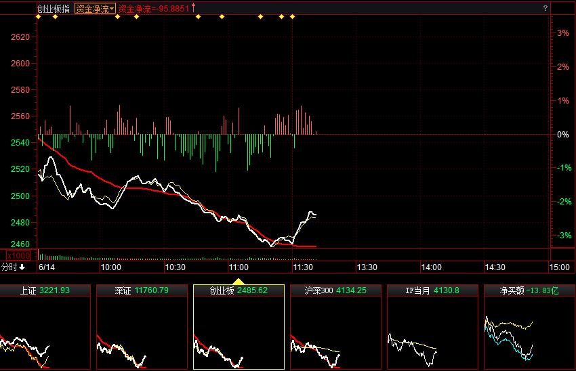Viewport: 576px width, 371px height.
Task: Open the 净买额 net buy tab
Action: click(529, 290)
